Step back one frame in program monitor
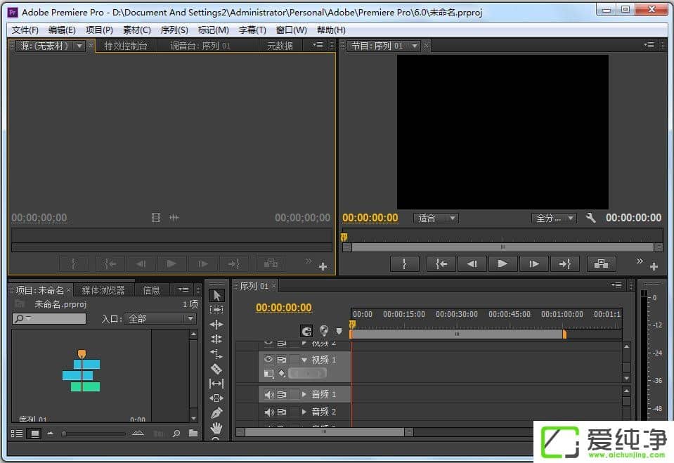 point(472,263)
